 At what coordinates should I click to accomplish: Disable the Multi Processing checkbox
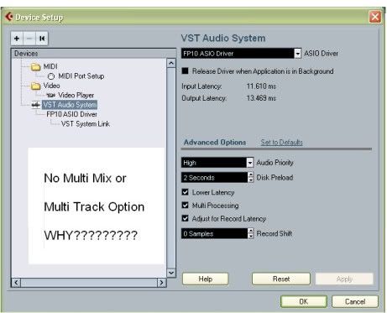tap(185, 206)
